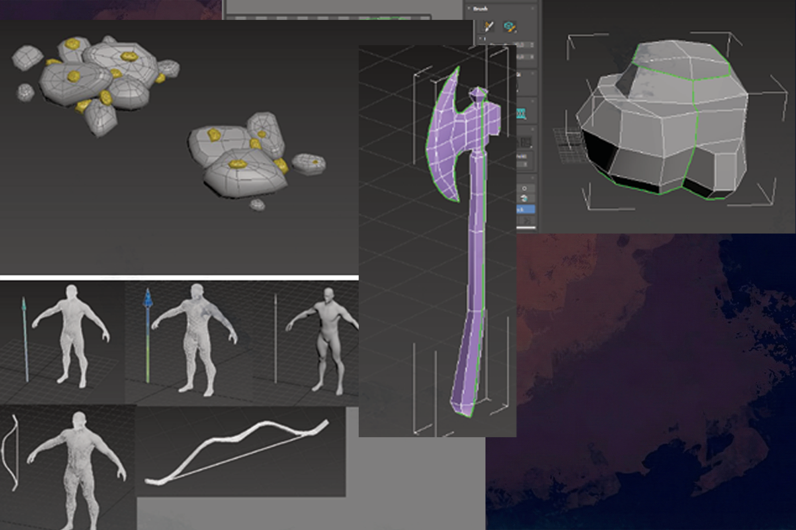The image size is (796, 530).
Task: Click the dark grid pattern icon
Action: [526, 142]
